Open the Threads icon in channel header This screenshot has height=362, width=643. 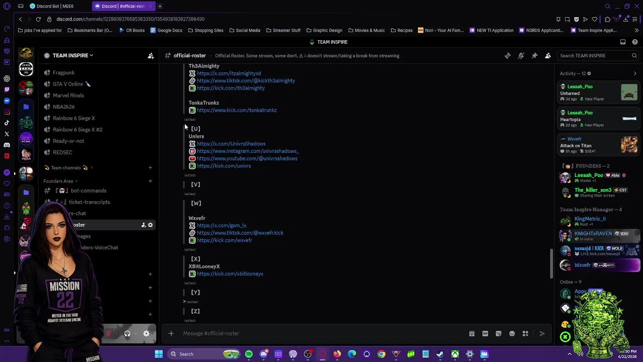[507, 56]
